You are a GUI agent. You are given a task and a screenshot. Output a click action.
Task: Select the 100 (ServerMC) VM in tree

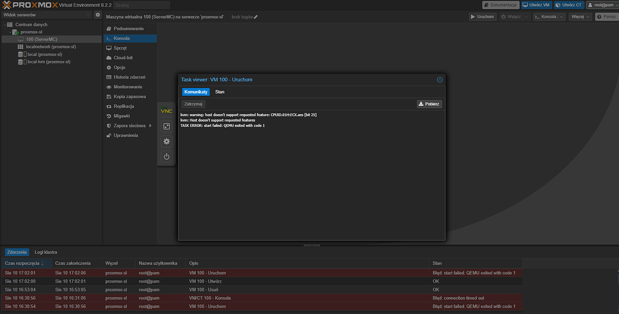coord(41,39)
